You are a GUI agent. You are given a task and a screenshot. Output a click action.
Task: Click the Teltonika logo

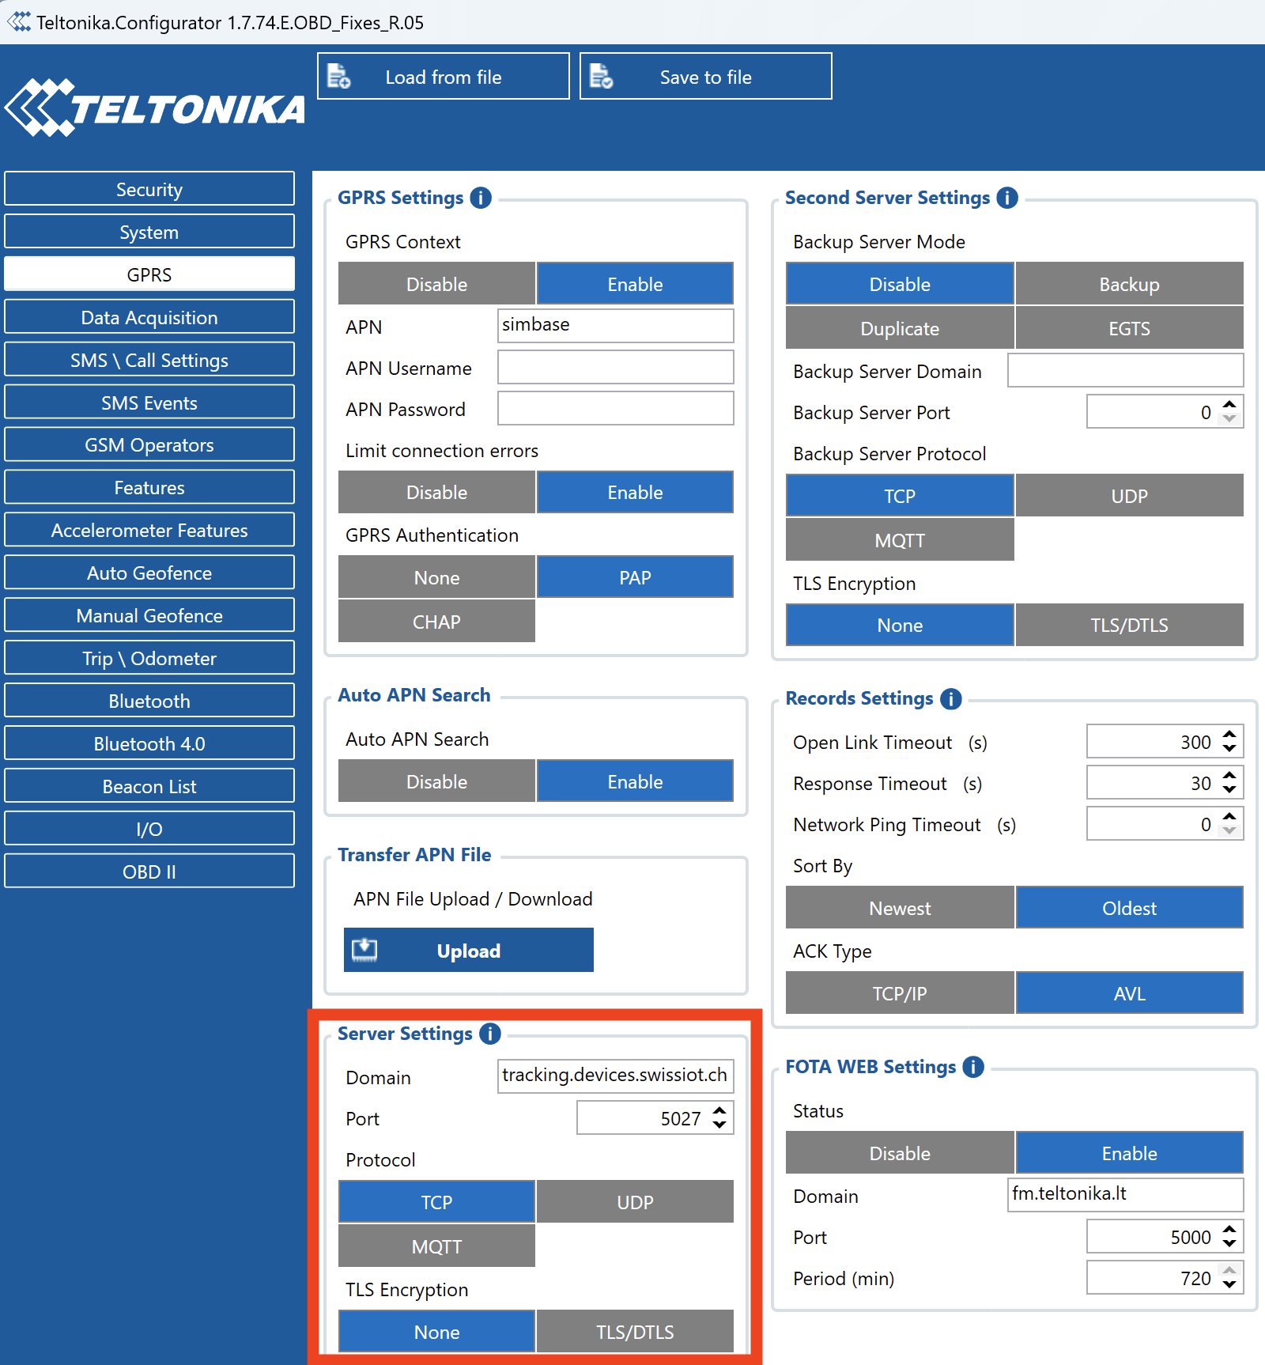155,108
